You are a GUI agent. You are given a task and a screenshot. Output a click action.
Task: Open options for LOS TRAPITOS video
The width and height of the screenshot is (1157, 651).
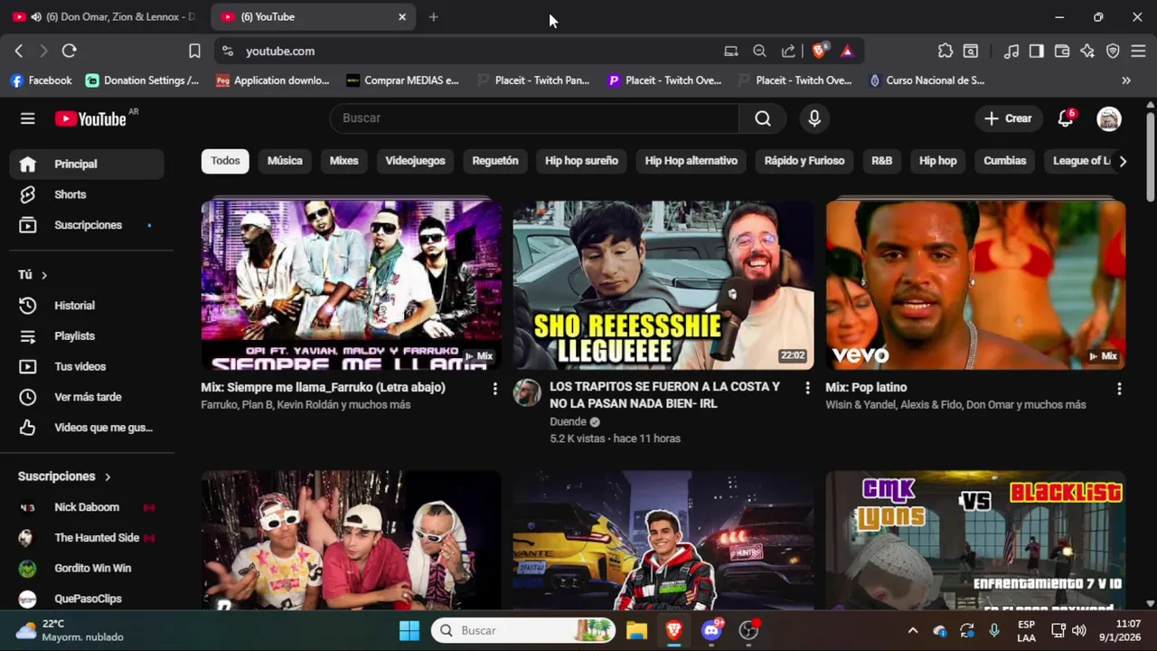coord(807,388)
